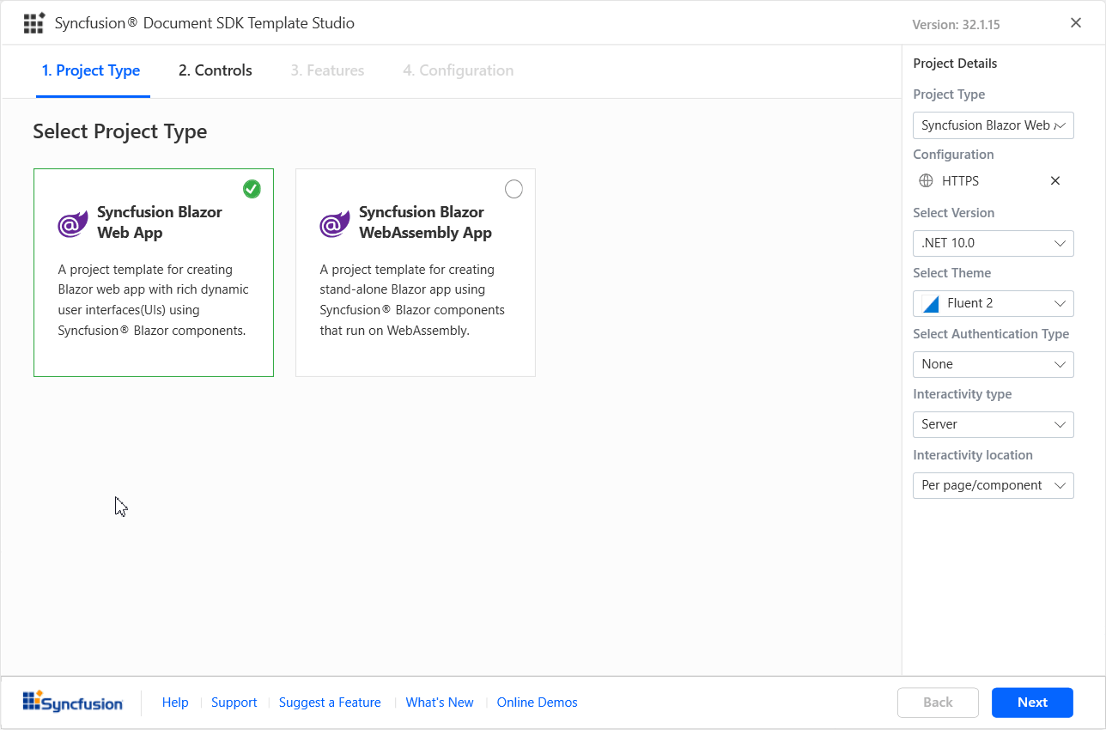Click the green checkmark on the Web App card

252,188
